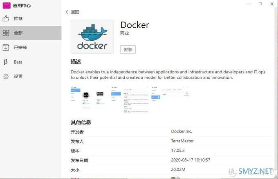
Task: Minimize the App Center window
Action: coord(249,4)
